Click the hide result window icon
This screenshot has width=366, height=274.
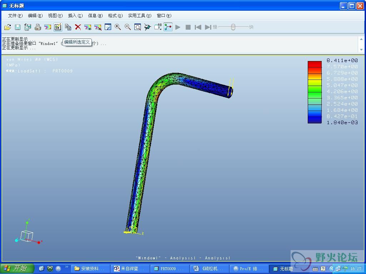coord(98,27)
